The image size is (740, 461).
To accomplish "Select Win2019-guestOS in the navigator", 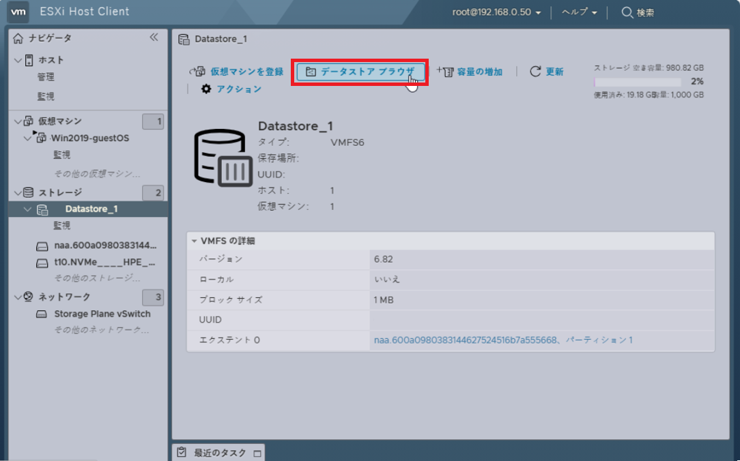I will (x=89, y=138).
